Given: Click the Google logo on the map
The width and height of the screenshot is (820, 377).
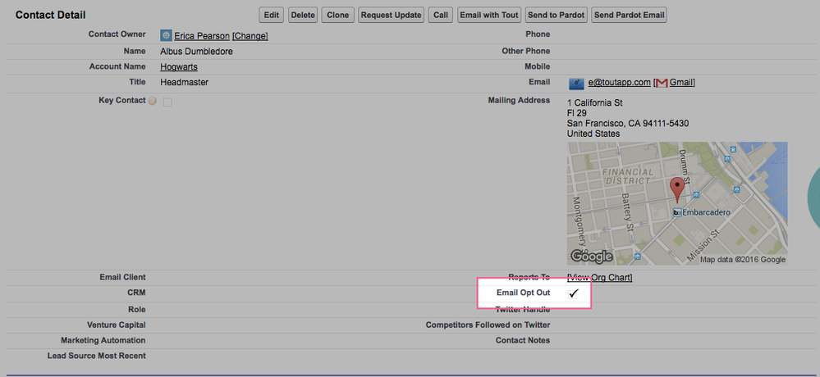Looking at the screenshot, I should click(592, 256).
